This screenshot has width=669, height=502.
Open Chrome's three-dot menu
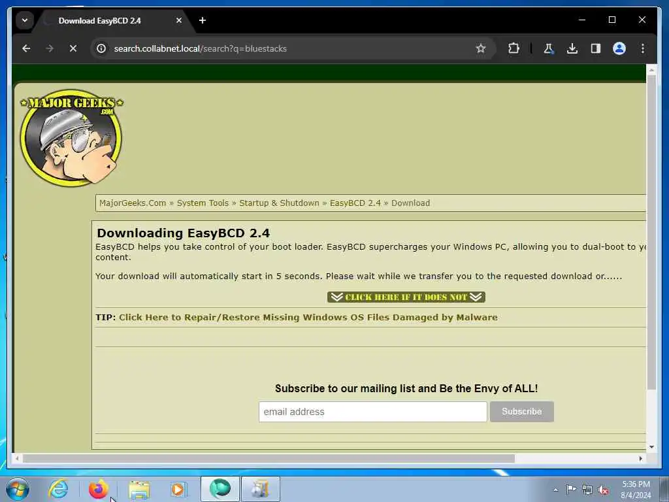point(643,48)
